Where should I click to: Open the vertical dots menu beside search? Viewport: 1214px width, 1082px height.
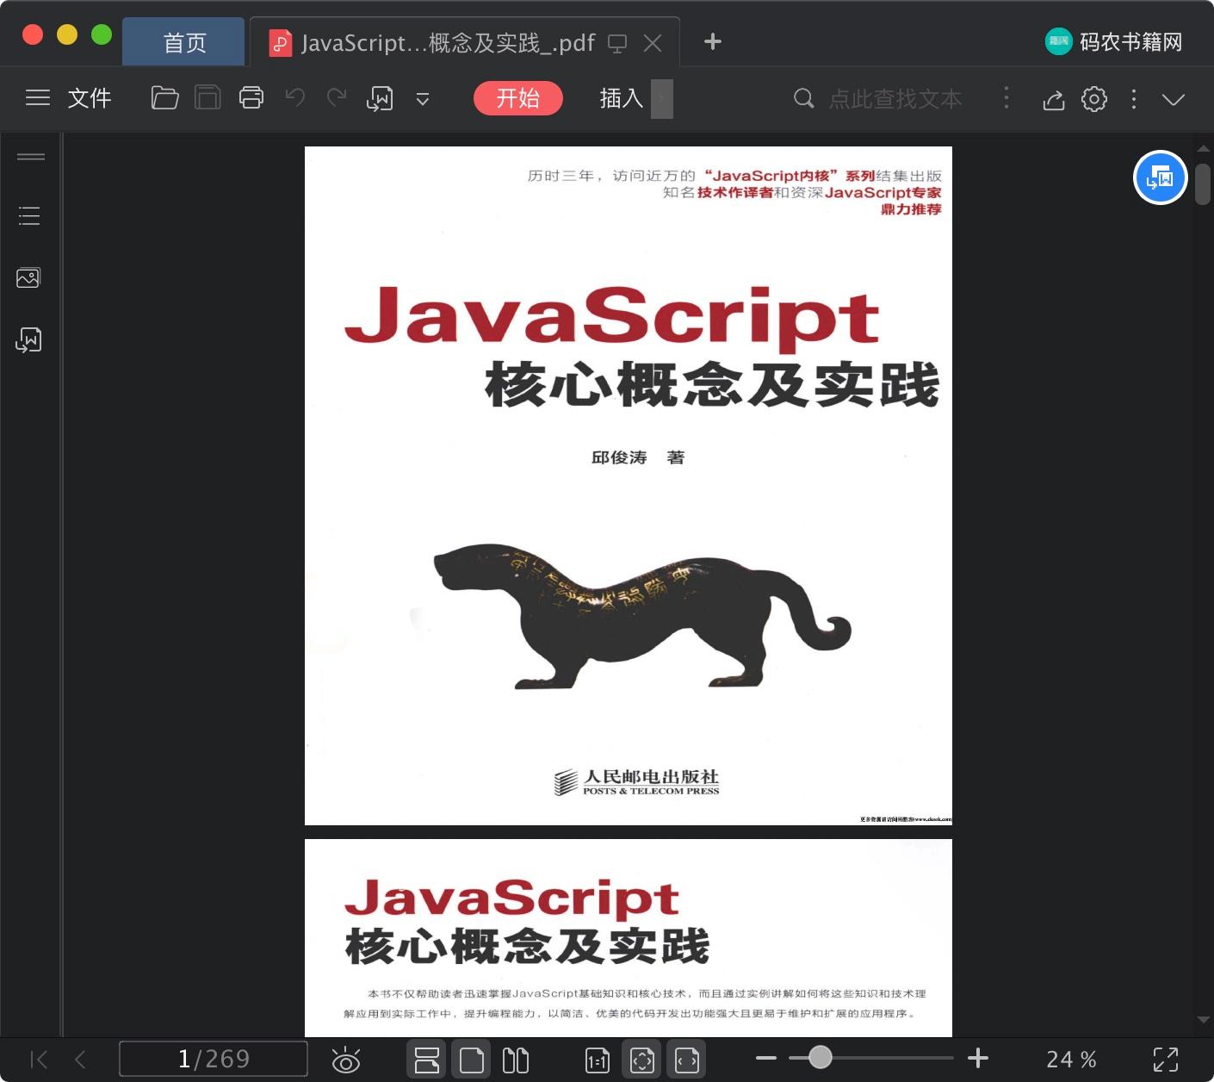(1007, 97)
